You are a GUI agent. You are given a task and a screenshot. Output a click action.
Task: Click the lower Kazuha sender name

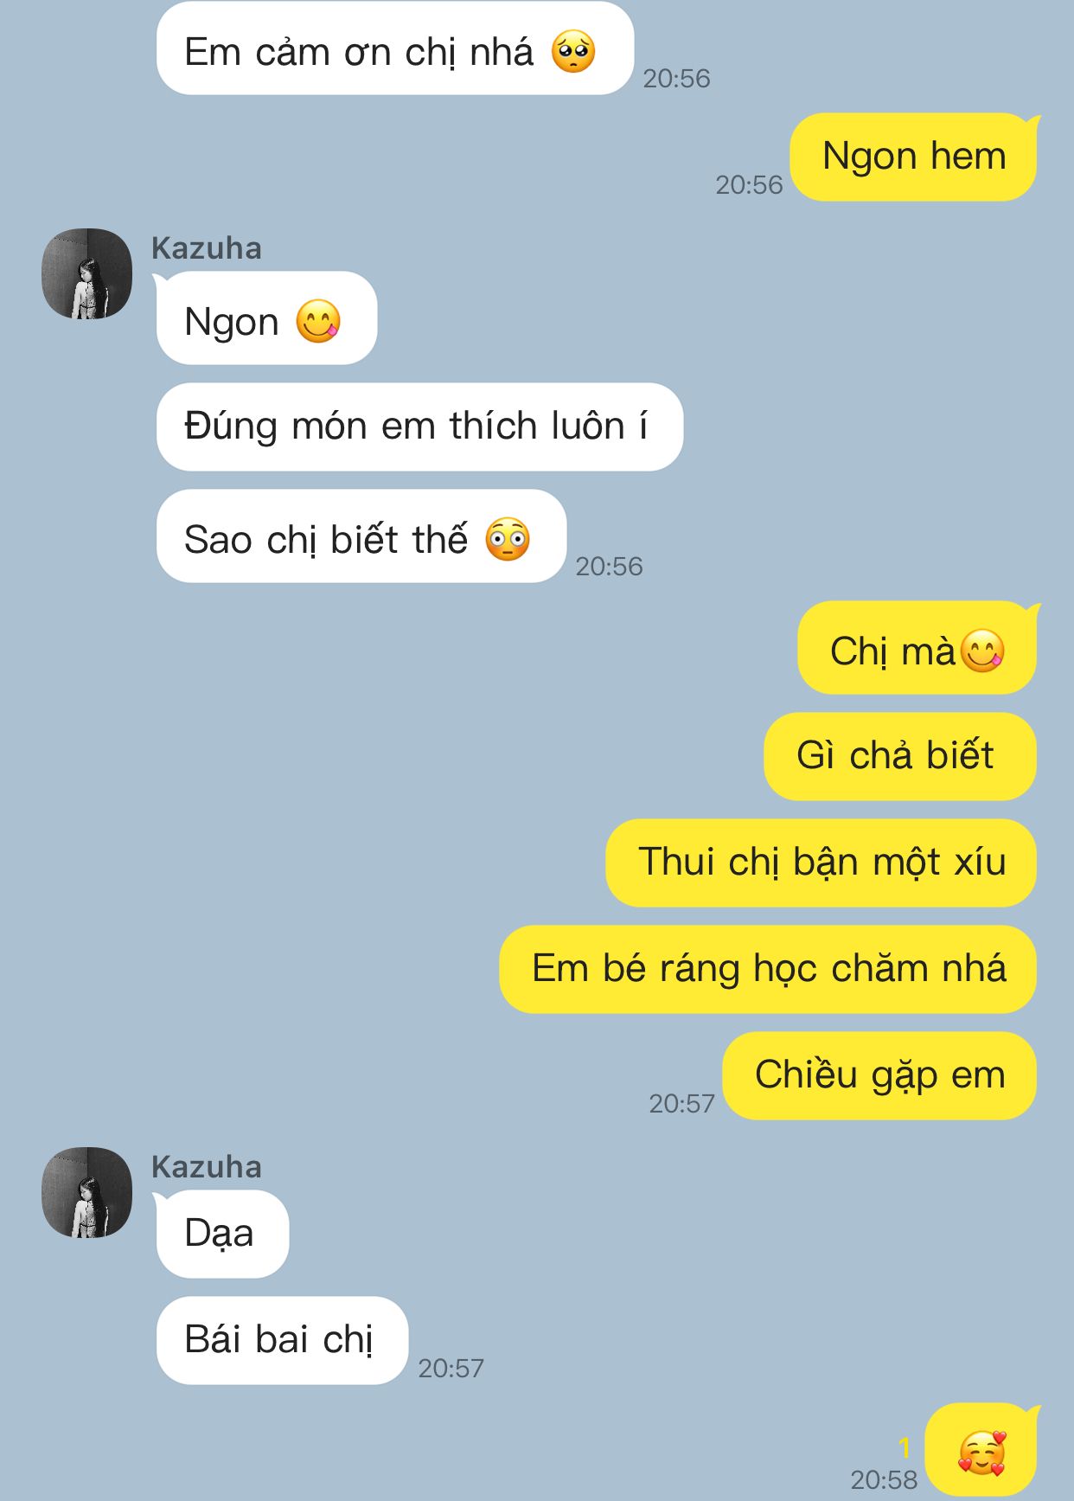(206, 1167)
